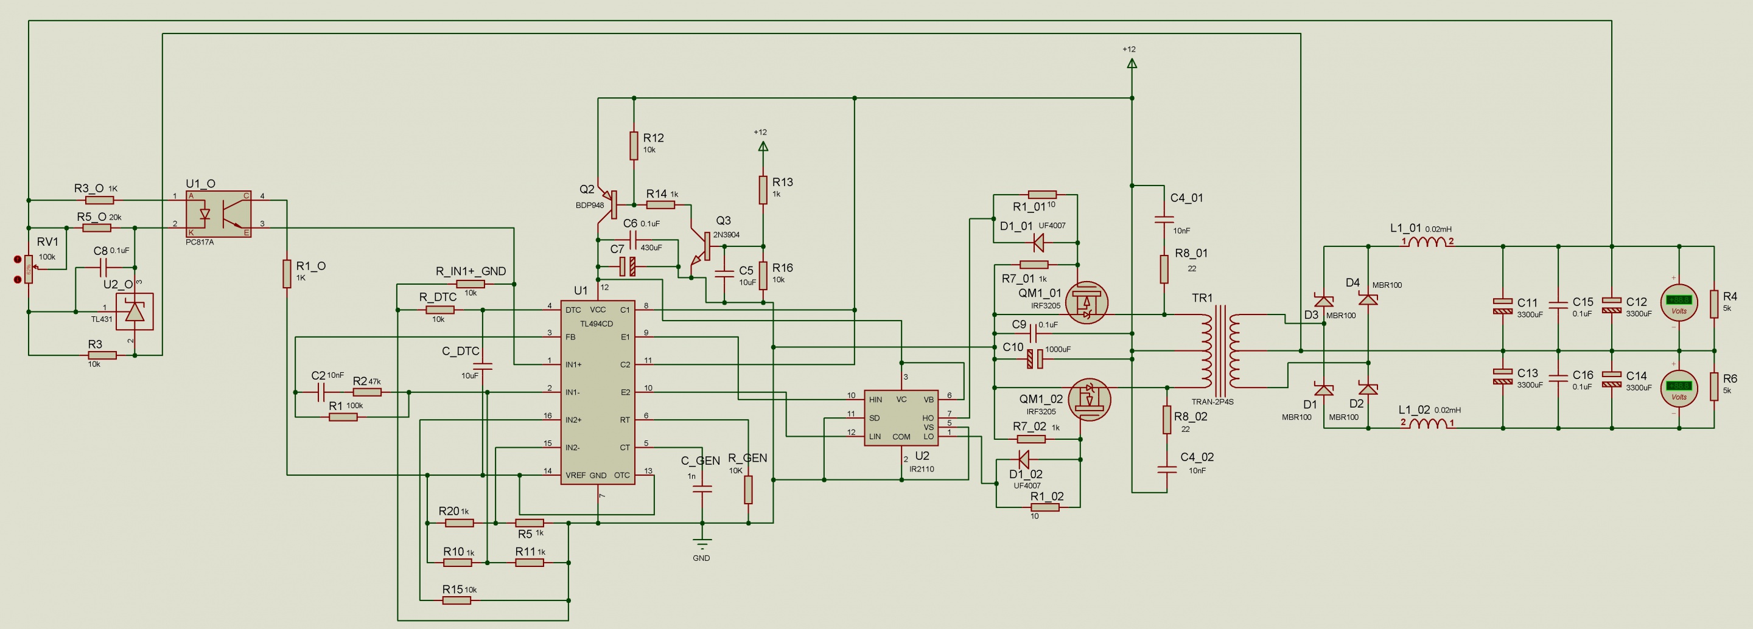The height and width of the screenshot is (629, 1753).
Task: Select the upper voltmeter next to R4
Action: 1679,302
